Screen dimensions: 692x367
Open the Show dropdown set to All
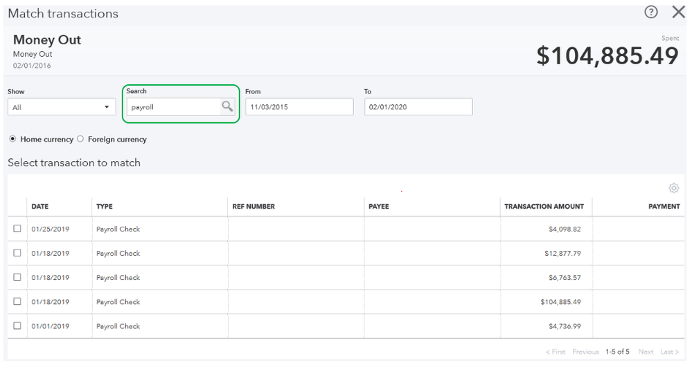click(62, 107)
